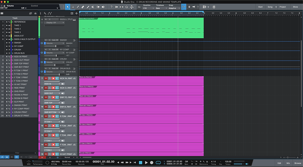Open the KICK IN input dropdown
This screenshot has width=303, height=167.
point(52,84)
